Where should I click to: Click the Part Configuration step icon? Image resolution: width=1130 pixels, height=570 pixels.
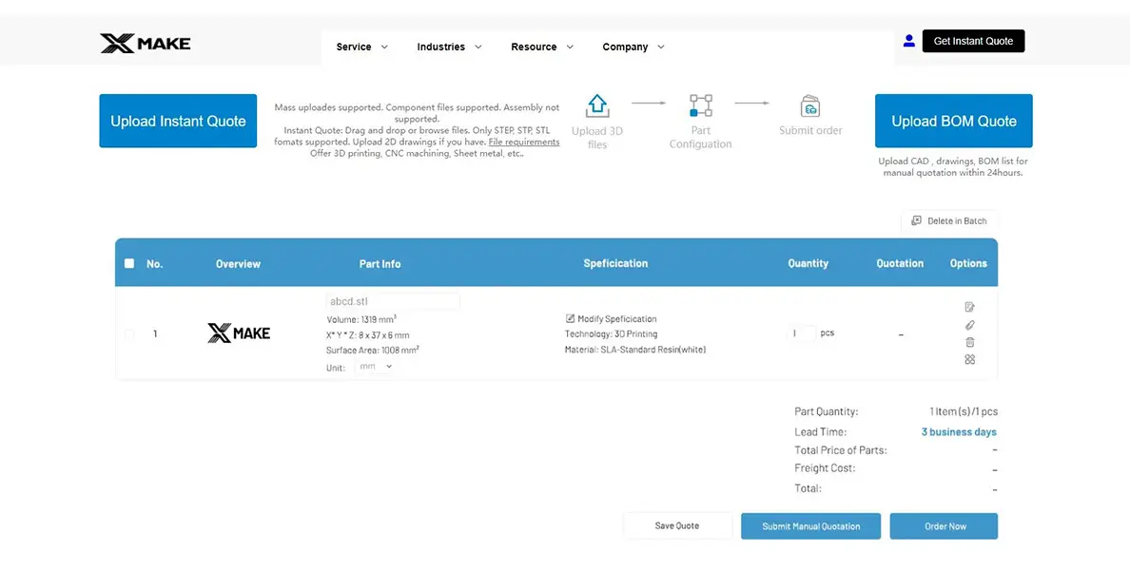(x=700, y=105)
